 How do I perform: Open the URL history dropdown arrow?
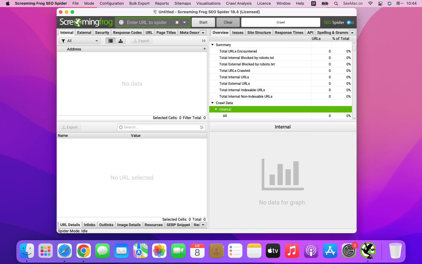point(185,23)
